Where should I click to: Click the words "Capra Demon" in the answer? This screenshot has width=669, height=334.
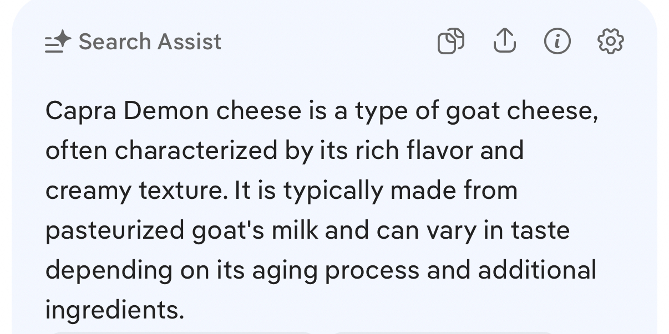click(127, 111)
